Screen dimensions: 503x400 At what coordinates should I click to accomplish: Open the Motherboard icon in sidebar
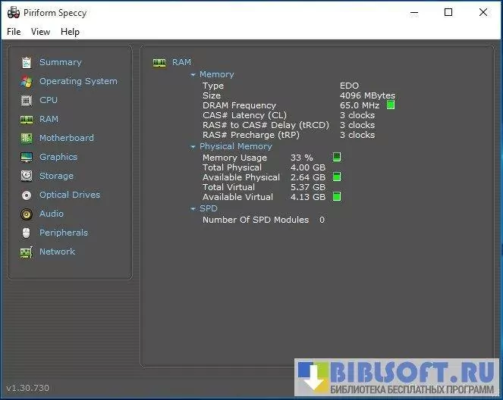(x=27, y=138)
